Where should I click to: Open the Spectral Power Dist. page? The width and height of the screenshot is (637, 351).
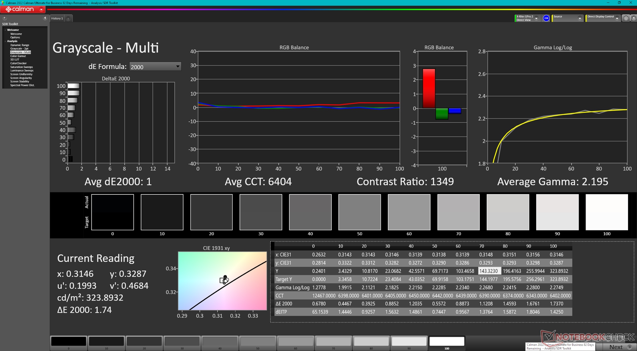pos(22,85)
